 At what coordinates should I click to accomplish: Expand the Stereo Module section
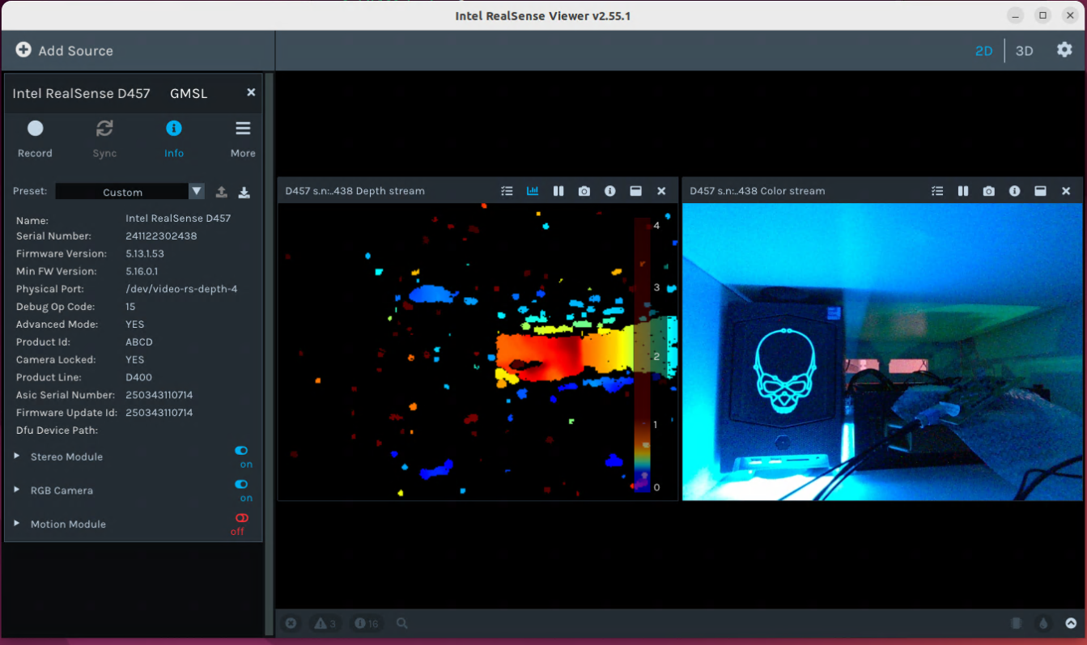pyautogui.click(x=17, y=456)
